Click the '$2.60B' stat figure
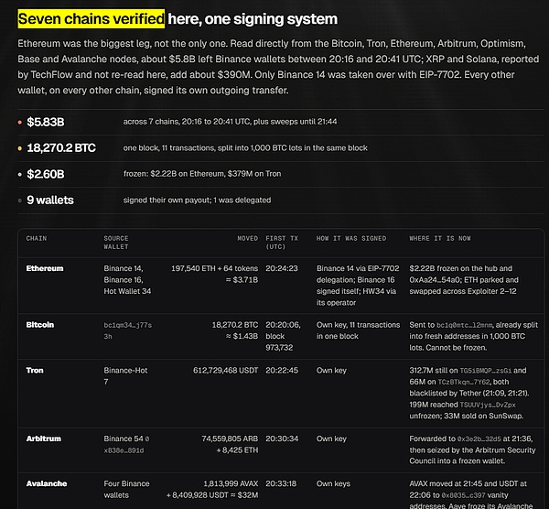The height and width of the screenshot is (509, 549). 46,174
